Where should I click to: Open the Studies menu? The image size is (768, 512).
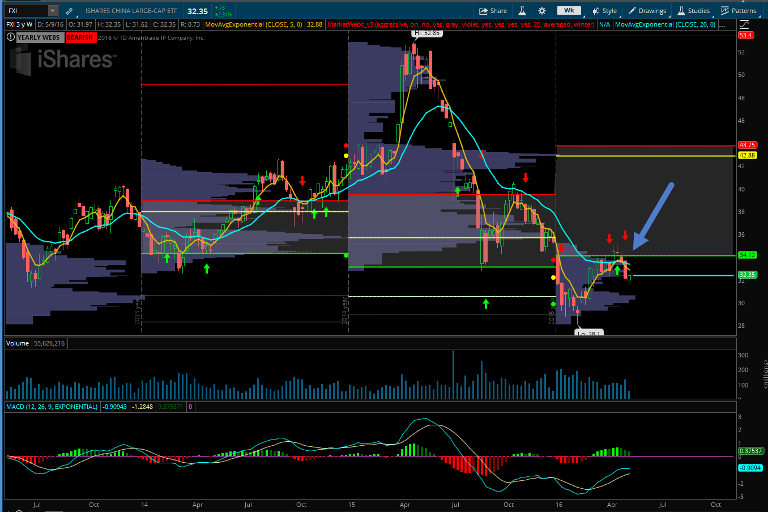tap(694, 11)
